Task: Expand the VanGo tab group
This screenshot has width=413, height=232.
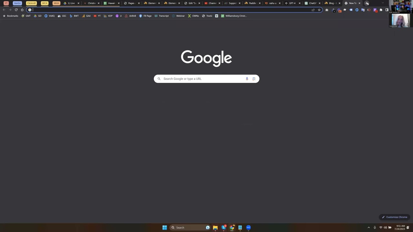Action: (x=17, y=3)
